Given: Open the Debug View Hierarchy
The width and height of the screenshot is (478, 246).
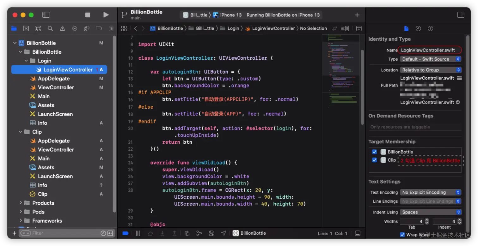Looking at the screenshot, I should pos(187,233).
